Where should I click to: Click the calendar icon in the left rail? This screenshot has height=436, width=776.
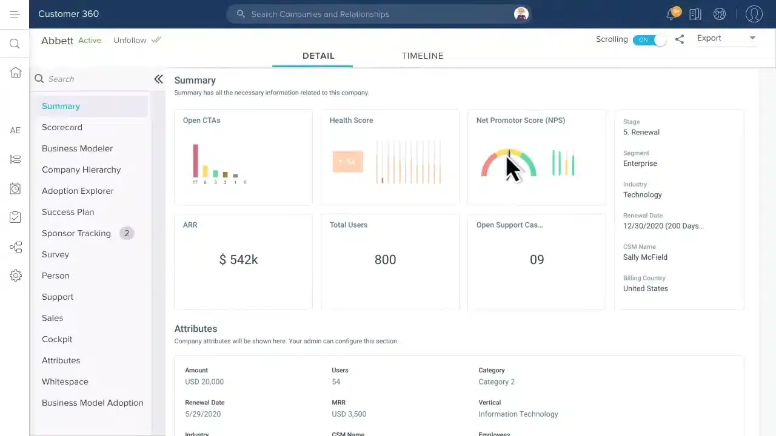pos(15,188)
